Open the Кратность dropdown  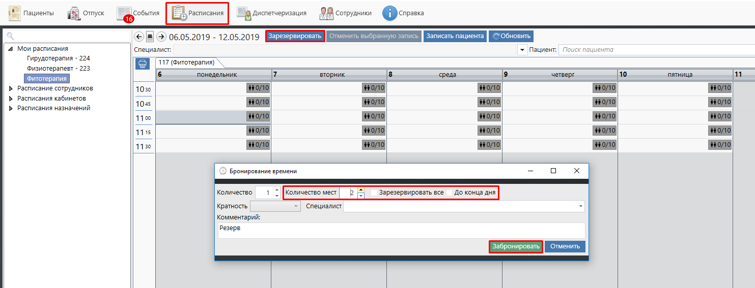275,206
